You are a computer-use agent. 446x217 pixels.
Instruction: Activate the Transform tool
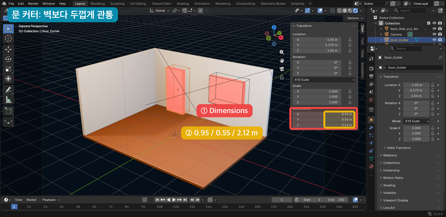(8, 79)
